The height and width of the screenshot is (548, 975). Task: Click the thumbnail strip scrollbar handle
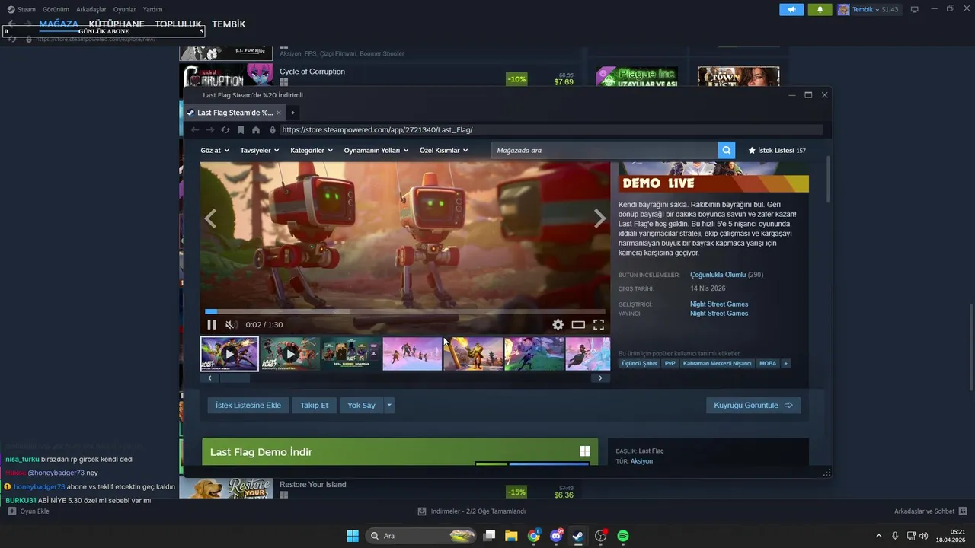click(x=235, y=378)
